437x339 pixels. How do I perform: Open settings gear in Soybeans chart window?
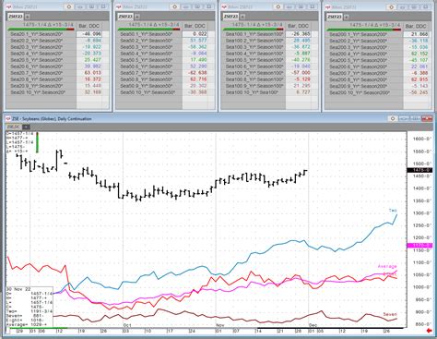pos(393,118)
